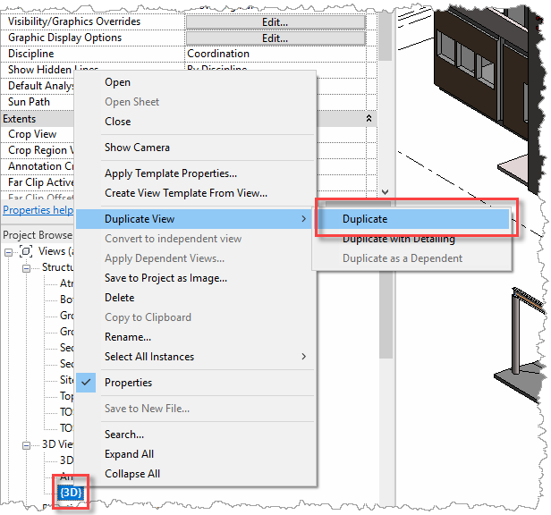Viewport: 551px width, 515px height.
Task: Click Edit button for Visibility/Graphics Overrides
Action: pos(275,22)
